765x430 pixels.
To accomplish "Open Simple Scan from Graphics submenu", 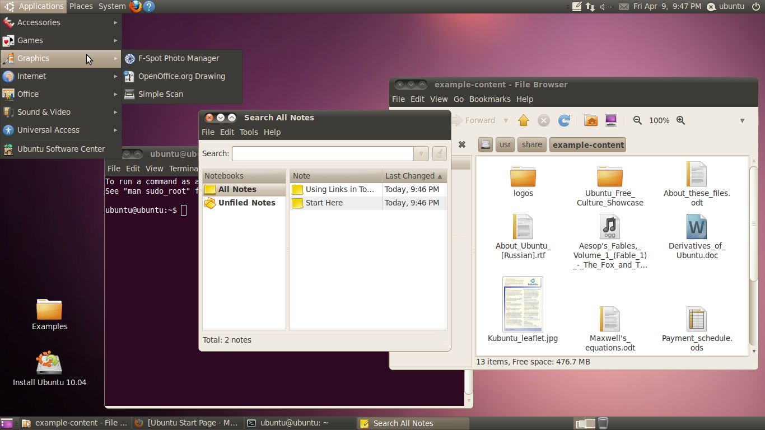I will coord(160,94).
